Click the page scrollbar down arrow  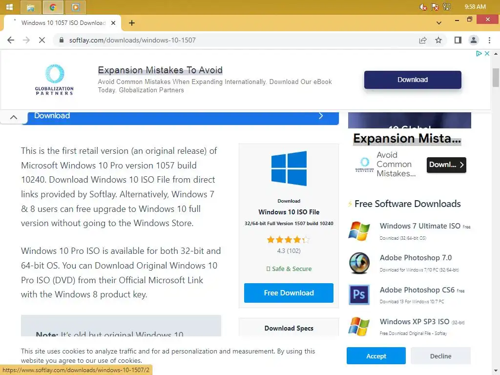point(496,371)
